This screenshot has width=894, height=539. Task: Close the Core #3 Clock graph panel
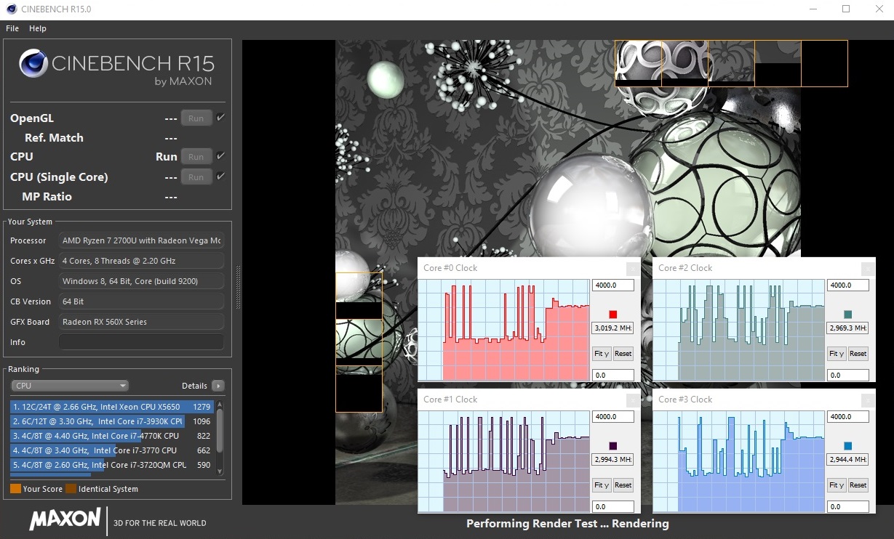pyautogui.click(x=868, y=400)
